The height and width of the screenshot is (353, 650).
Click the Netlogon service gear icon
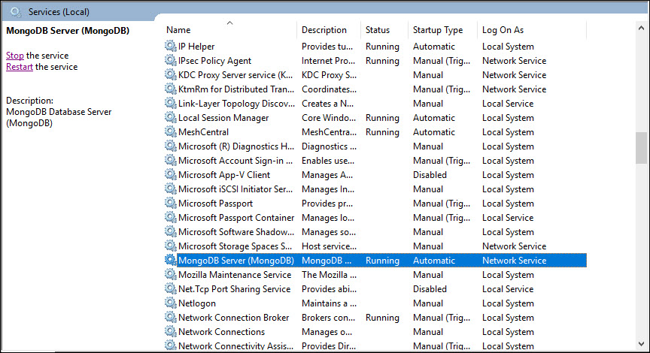click(170, 303)
